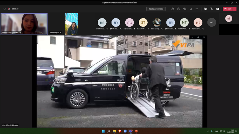Open the more actions ellipsis menu
The height and width of the screenshot is (134, 239).
tap(197, 9)
